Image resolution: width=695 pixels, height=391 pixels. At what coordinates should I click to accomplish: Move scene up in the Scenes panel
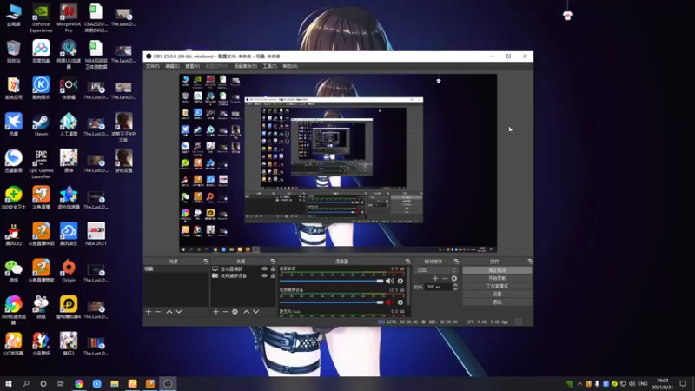[x=169, y=312]
